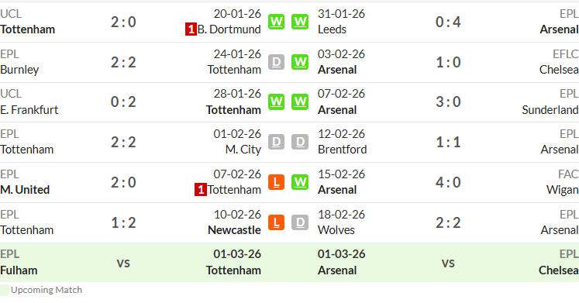579x303 pixels.
Task: Click the grey D badge for Wolves vs Arsenal
Action: tap(300, 222)
